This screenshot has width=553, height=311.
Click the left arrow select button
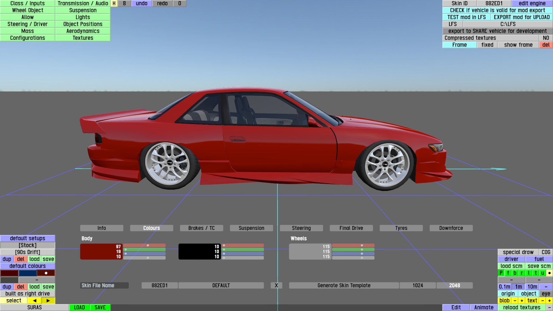click(x=35, y=300)
